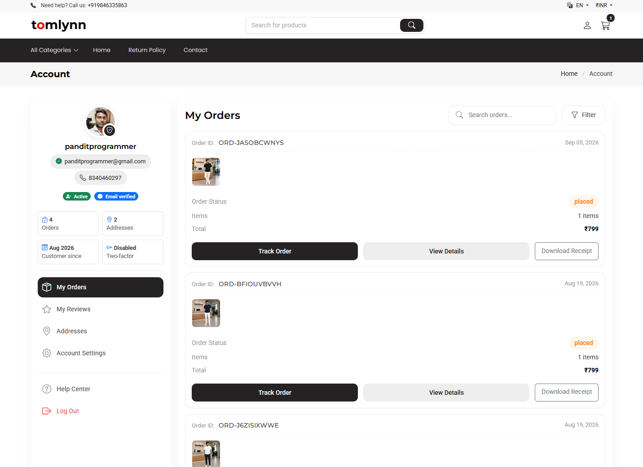
Task: Click the funnel icon on Filter button
Action: pos(575,115)
